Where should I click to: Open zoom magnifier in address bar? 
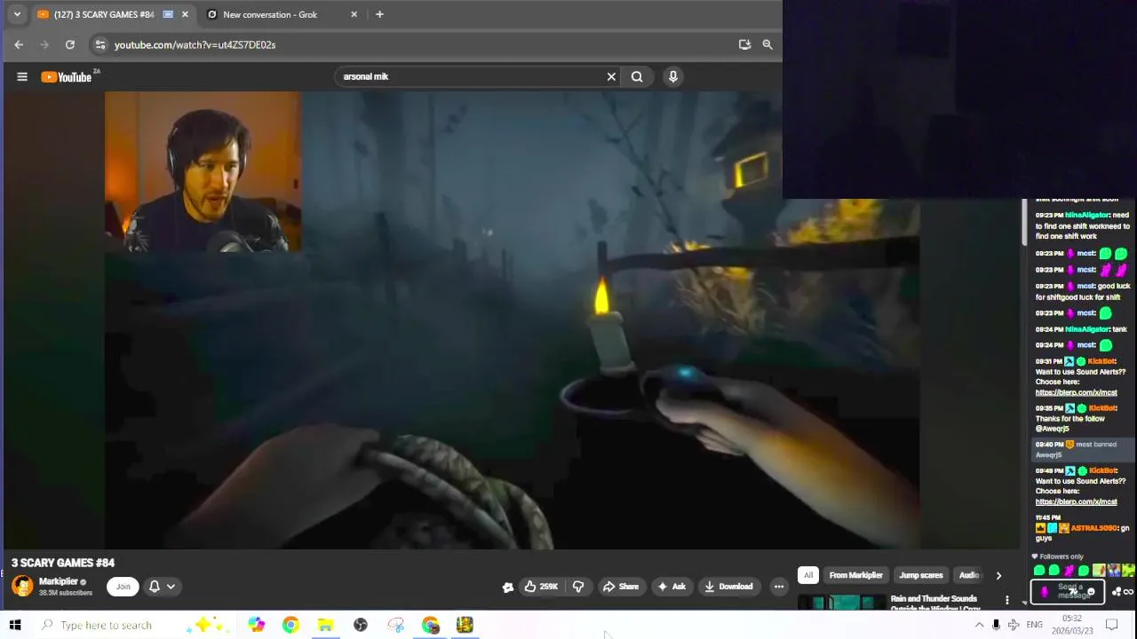[x=767, y=44]
